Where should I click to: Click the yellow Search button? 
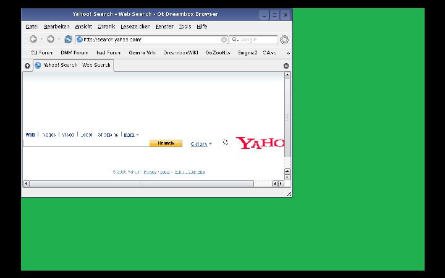166,143
